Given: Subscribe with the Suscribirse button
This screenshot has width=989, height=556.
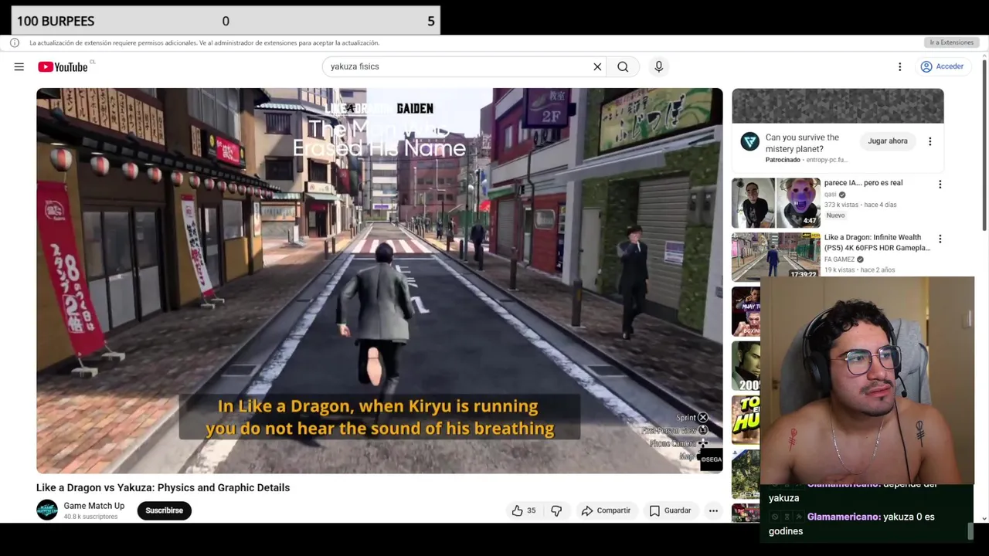Looking at the screenshot, I should click(164, 510).
